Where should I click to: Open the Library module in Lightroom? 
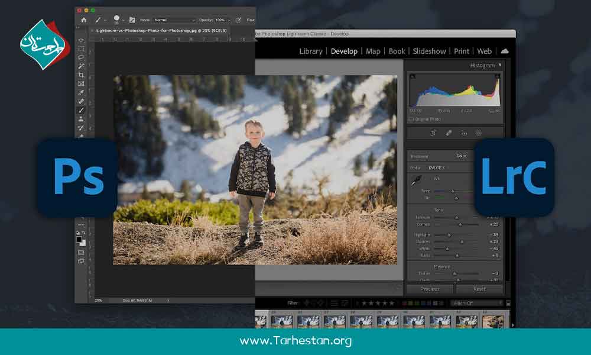[311, 51]
